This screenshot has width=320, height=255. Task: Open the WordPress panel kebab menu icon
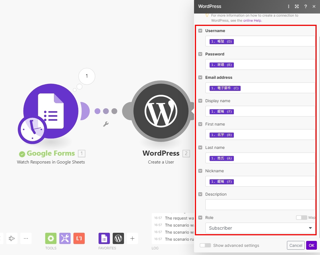click(288, 6)
